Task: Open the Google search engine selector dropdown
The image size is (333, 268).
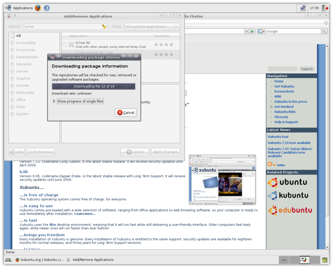Action: click(261, 31)
